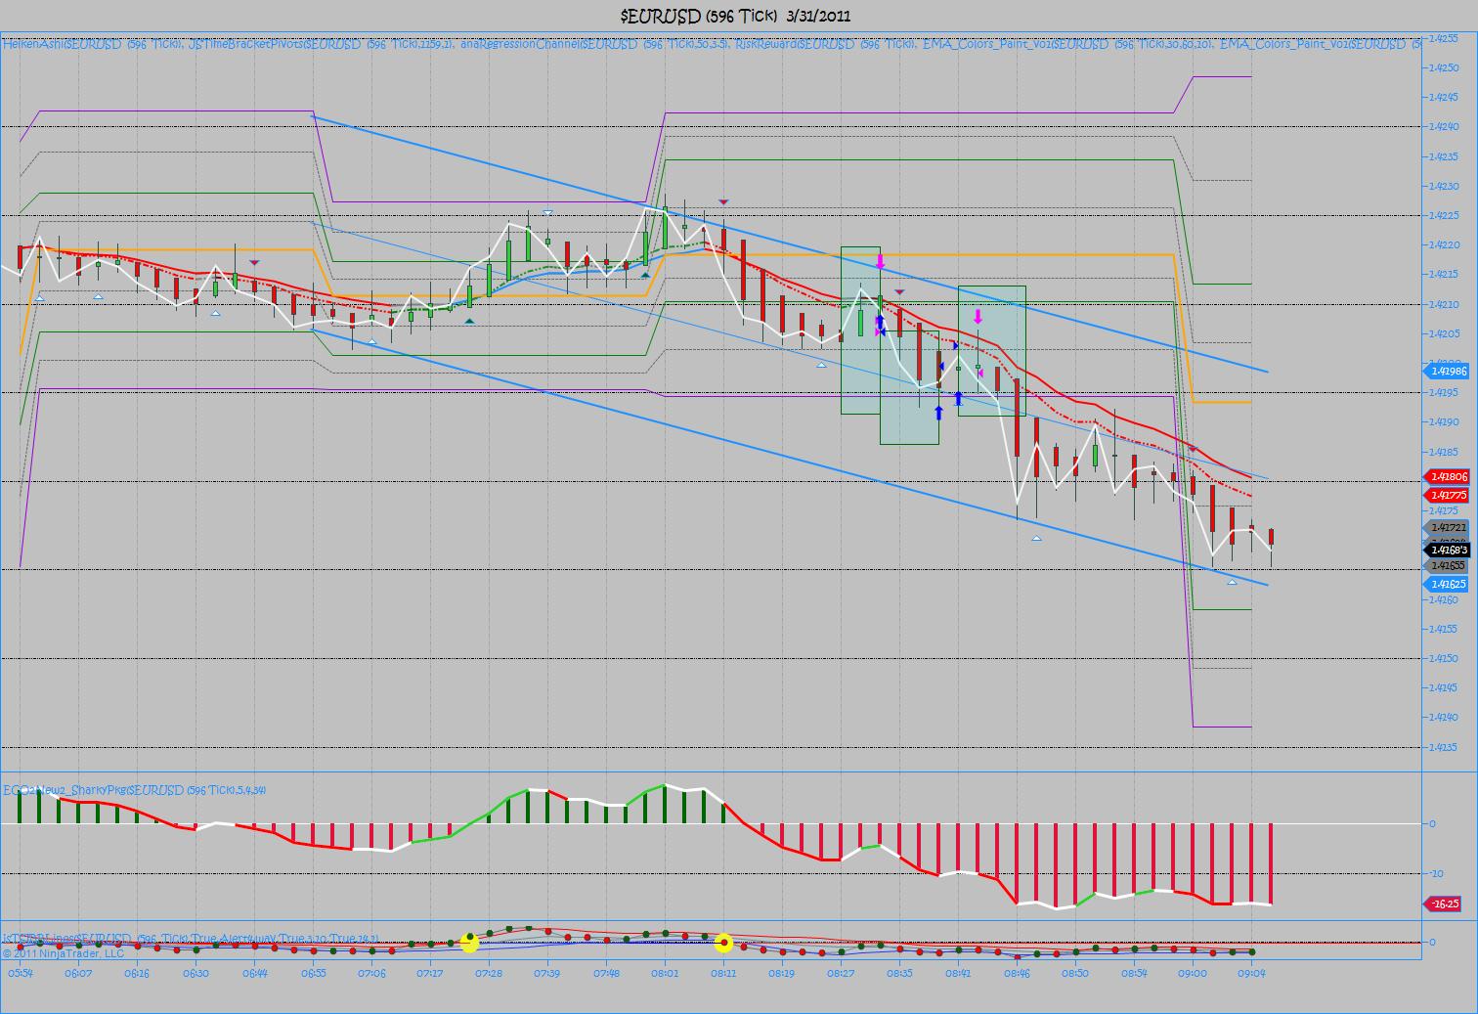Click the gray 1.41655 price marker
This screenshot has height=1014, width=1478.
coord(1447,565)
